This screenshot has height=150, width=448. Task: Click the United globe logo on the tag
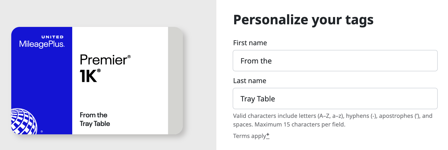24,122
